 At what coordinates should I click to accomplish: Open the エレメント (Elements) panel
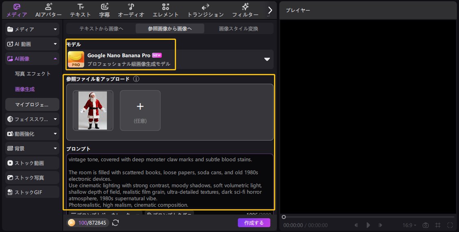(x=165, y=10)
